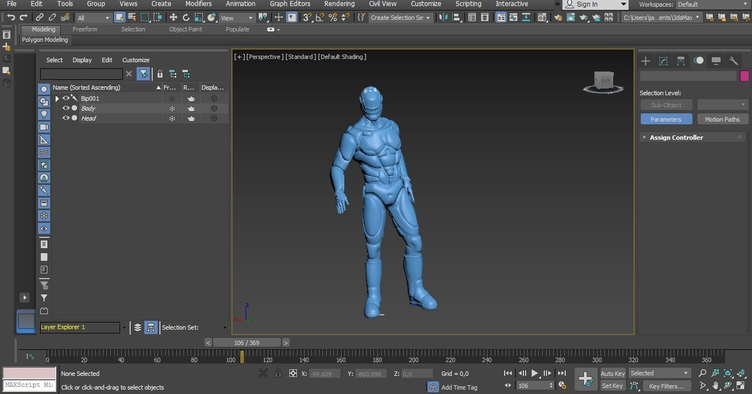Screen dimensions: 752x394
Task: Activate the Select and Uniform Scale tool
Action: click(199, 18)
